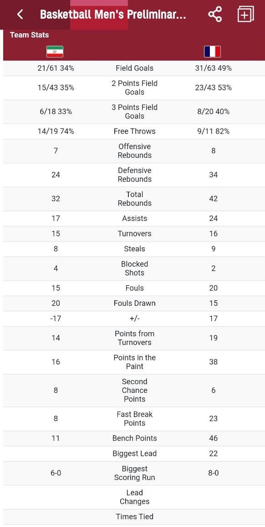Select the Team Stats tab label

(29, 35)
